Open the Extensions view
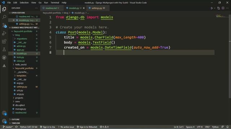Screen dimensions: 231x129 [x=4, y=42]
